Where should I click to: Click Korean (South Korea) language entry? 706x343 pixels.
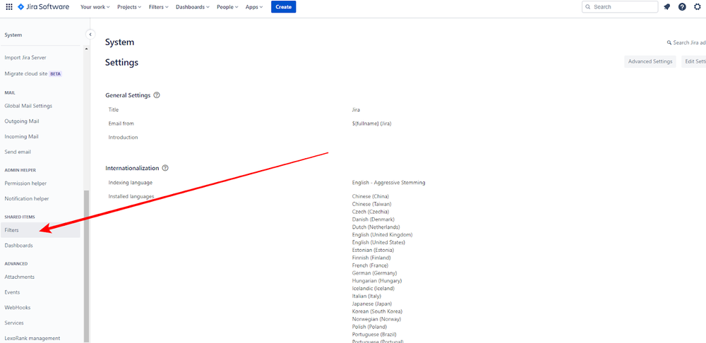point(377,311)
